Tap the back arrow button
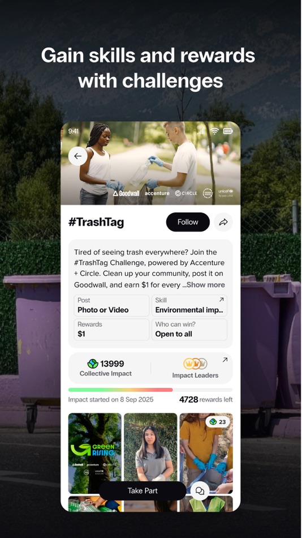This screenshot has width=302, height=538. (x=78, y=156)
